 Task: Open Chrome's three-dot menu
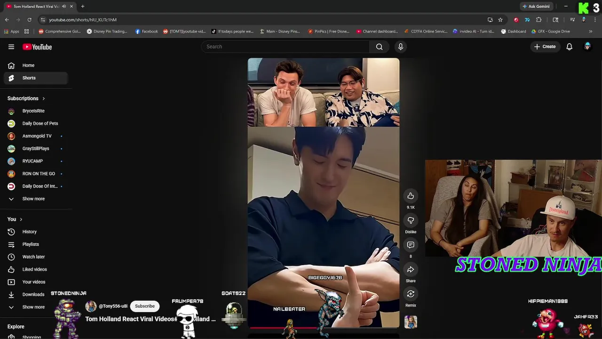(x=595, y=20)
